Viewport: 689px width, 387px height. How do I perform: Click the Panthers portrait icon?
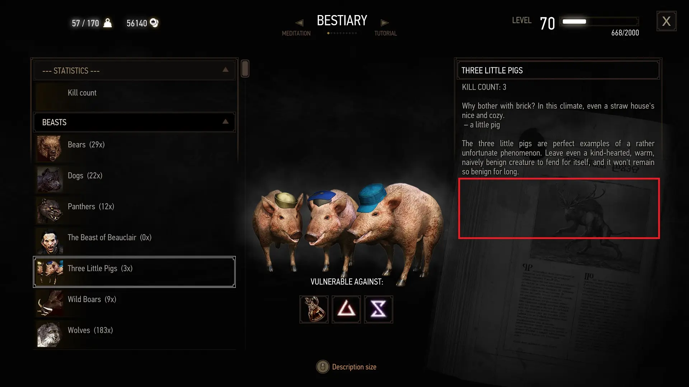[x=50, y=210]
